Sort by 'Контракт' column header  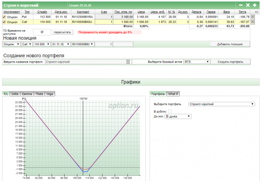click(83, 12)
